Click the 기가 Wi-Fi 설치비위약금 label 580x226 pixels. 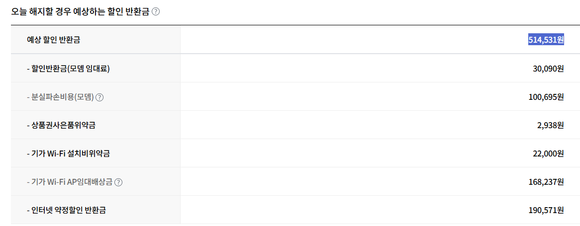coord(69,153)
